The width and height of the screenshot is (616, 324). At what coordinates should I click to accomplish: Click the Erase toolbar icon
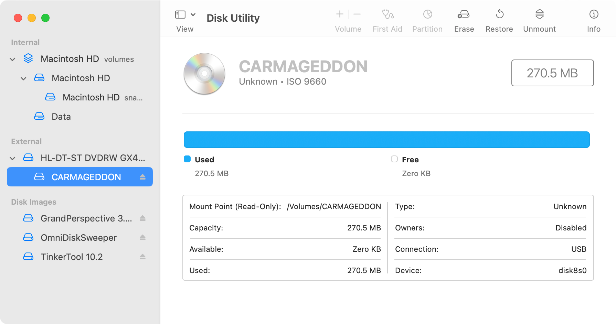[464, 14]
